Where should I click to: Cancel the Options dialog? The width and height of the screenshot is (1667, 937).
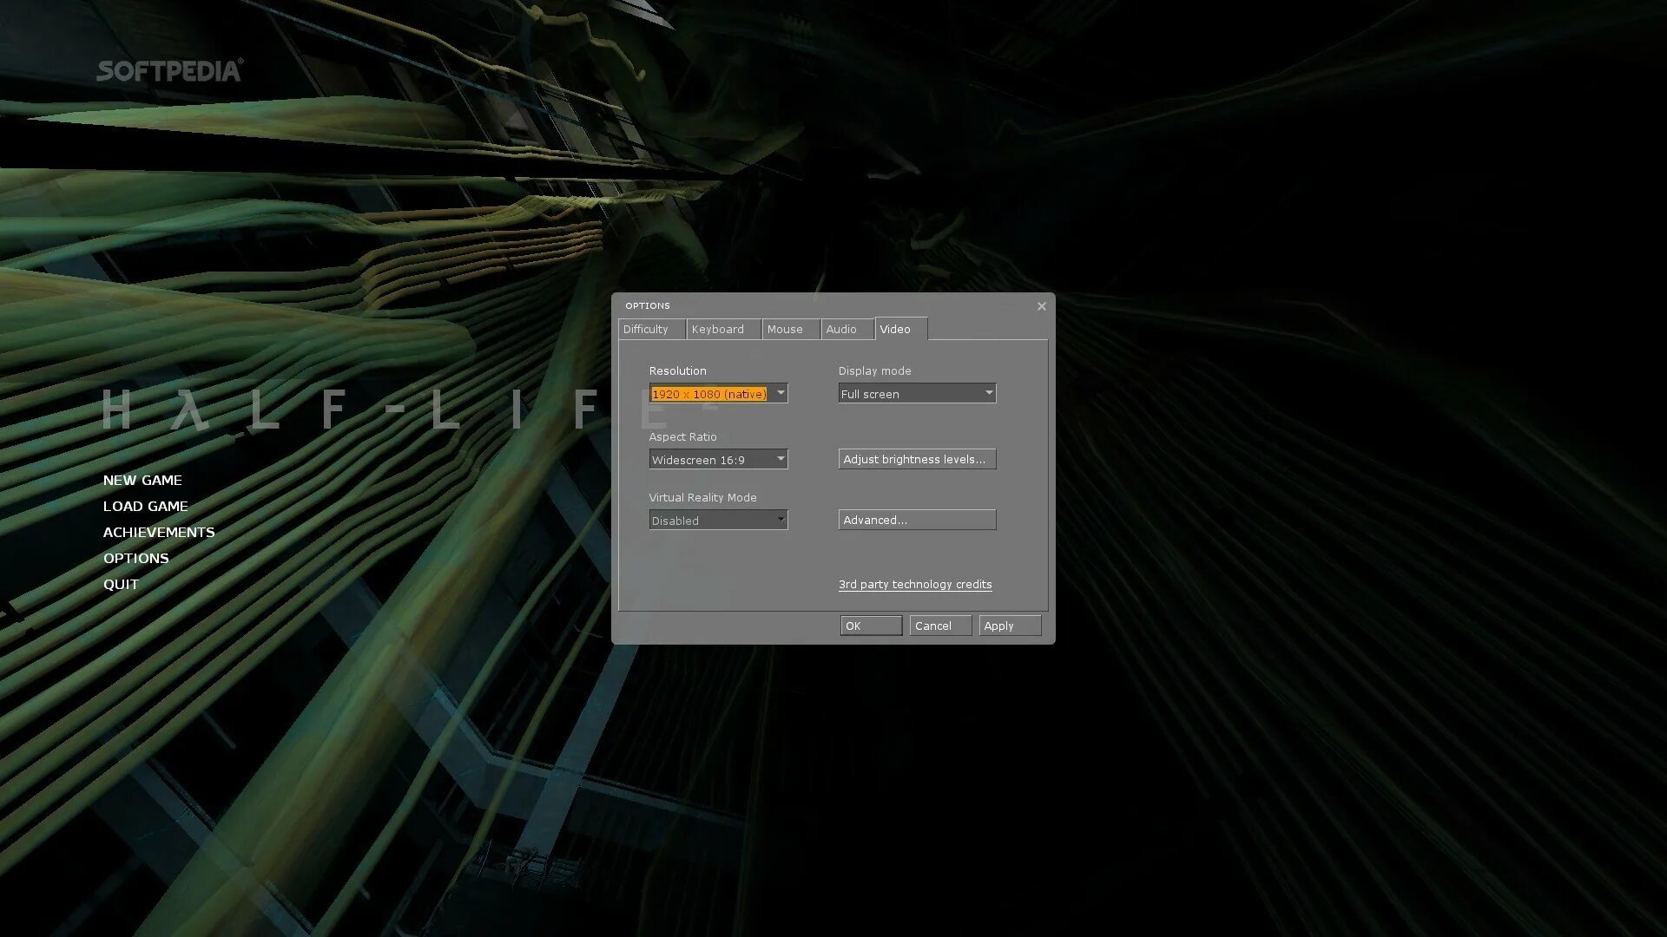click(939, 626)
